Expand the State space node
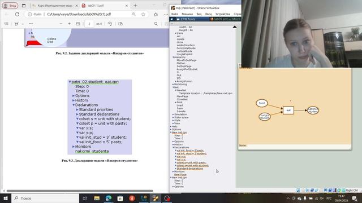Image resolution: width=362 pixels, height=203 pixels. (x=173, y=117)
